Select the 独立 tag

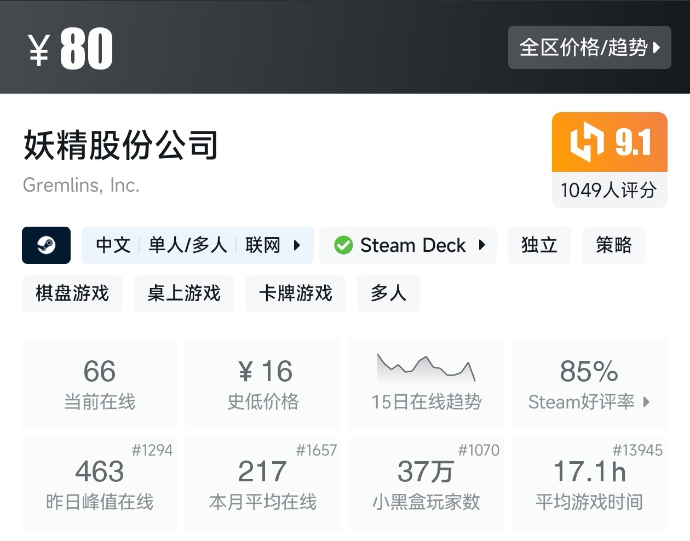(539, 245)
